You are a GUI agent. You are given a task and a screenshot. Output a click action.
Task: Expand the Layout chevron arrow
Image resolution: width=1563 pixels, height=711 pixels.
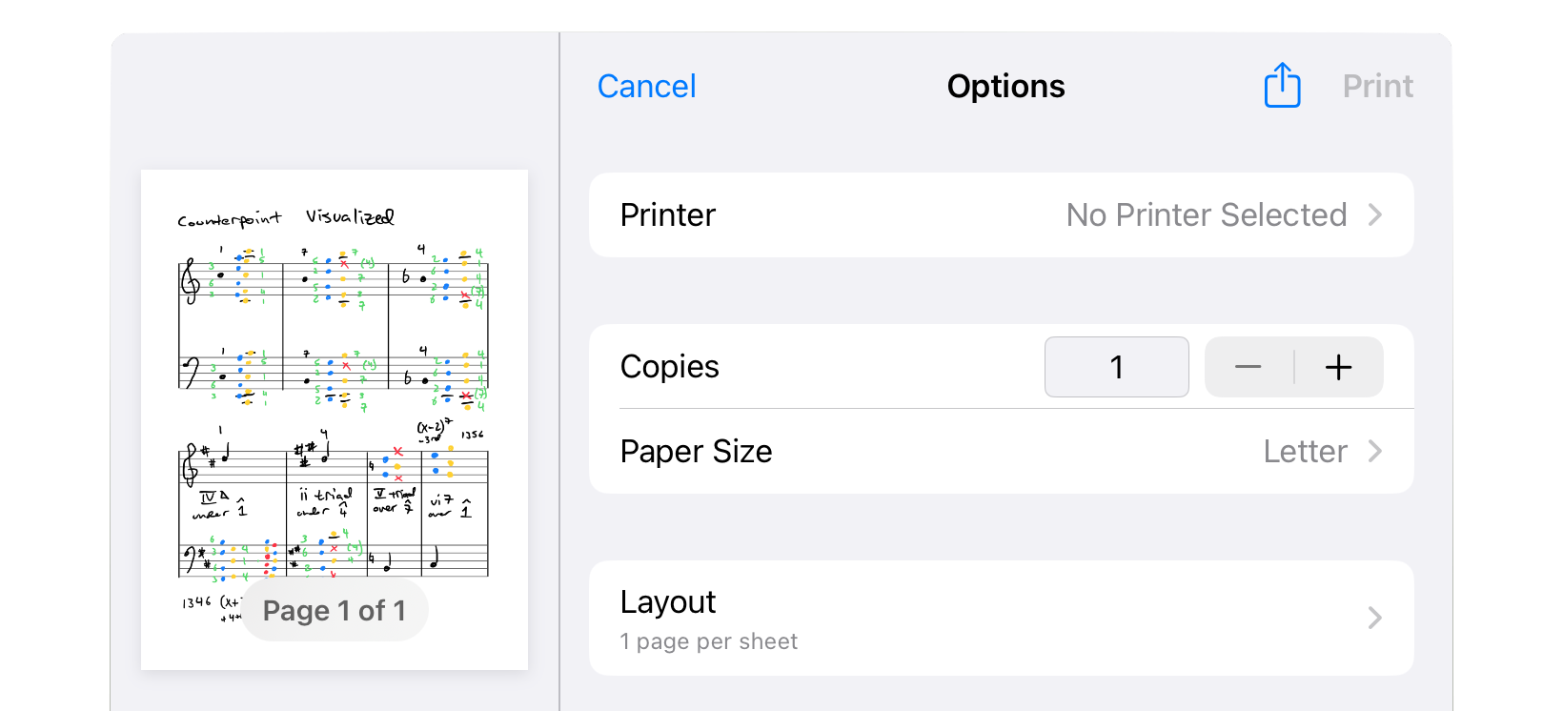[x=1374, y=618]
